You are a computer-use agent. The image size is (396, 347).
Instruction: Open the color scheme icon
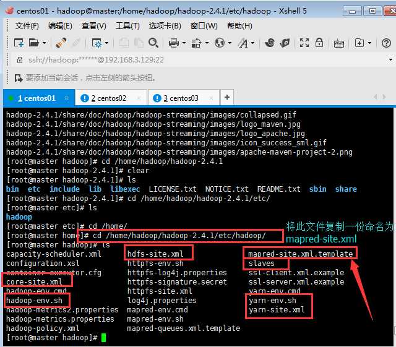pyautogui.click(x=196, y=43)
